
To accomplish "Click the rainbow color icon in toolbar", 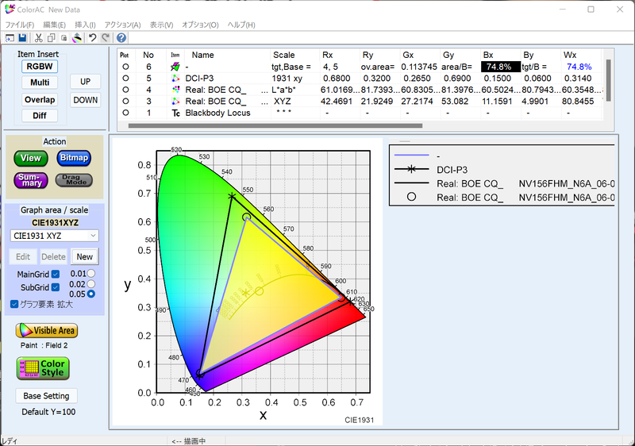I will (78, 37).
